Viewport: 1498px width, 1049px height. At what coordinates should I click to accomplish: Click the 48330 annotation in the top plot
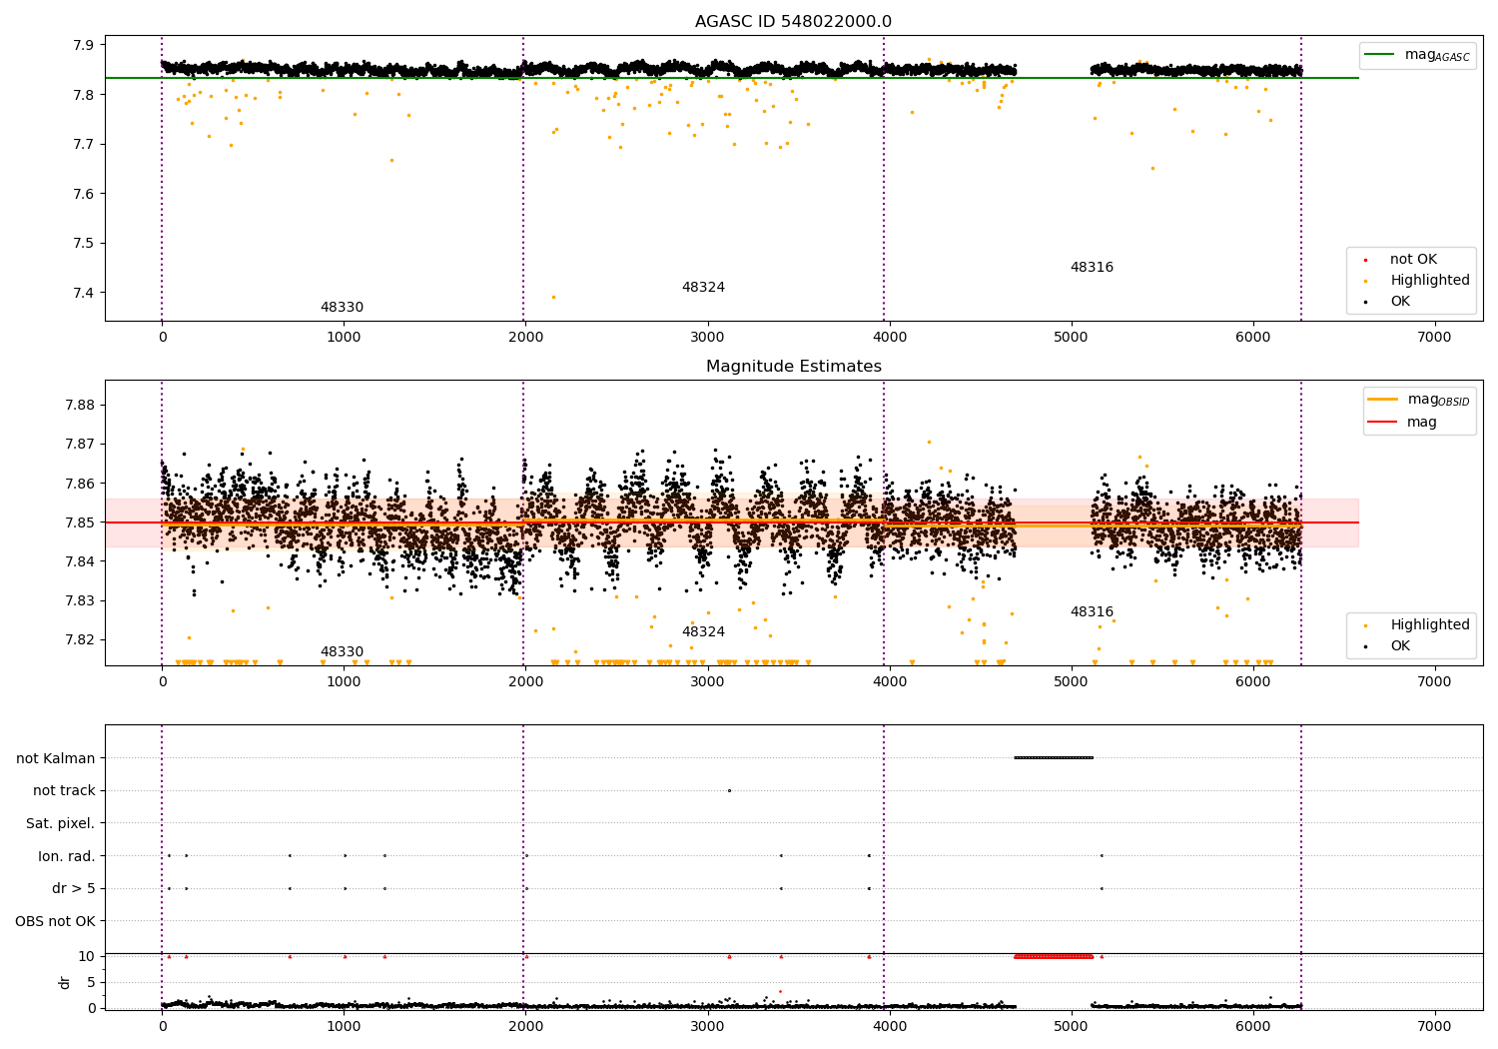(x=342, y=308)
